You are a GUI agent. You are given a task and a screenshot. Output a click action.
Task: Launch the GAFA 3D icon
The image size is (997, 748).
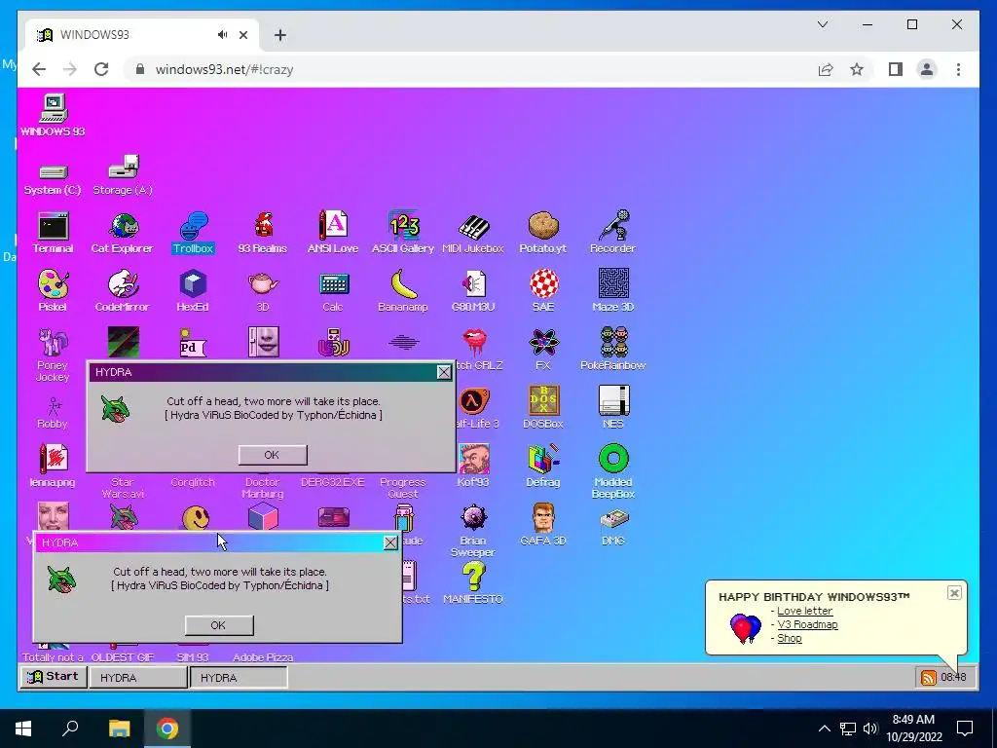[543, 524]
